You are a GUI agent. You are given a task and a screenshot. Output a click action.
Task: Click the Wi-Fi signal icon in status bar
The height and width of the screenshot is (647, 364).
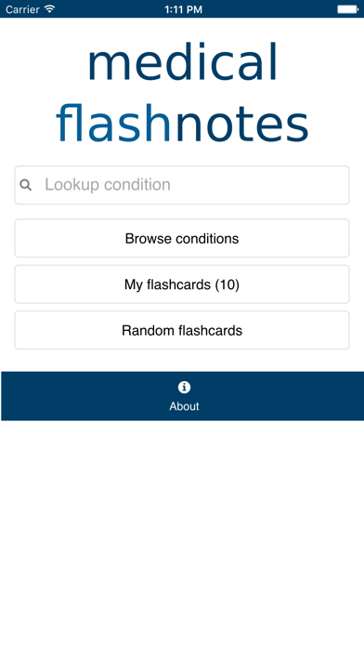coord(50,8)
